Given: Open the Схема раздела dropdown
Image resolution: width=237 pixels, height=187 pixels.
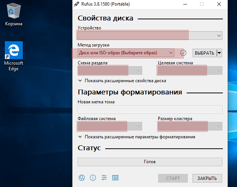Looking at the screenshot, I should [110, 71].
